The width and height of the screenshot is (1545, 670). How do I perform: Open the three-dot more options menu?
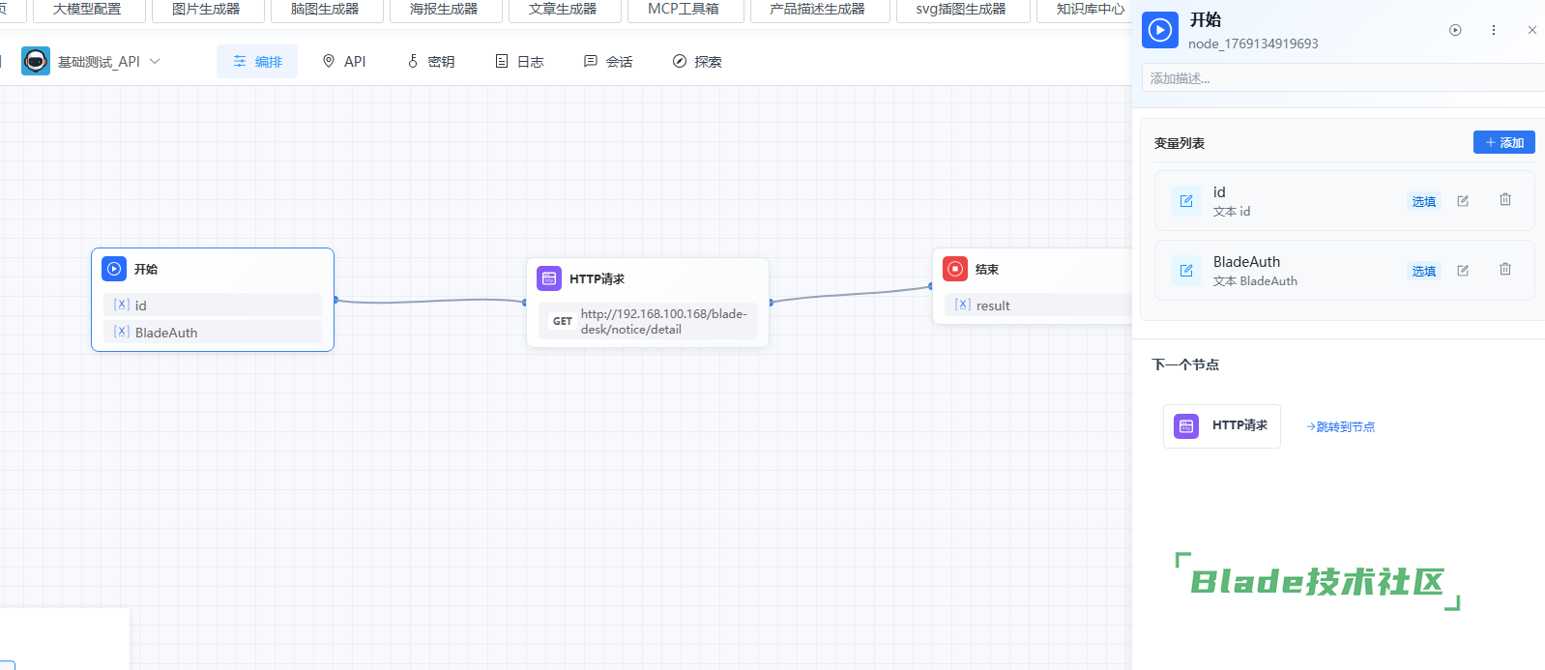pyautogui.click(x=1494, y=30)
